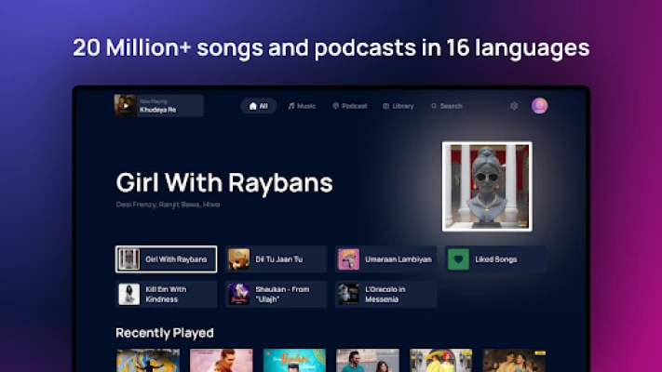
Task: Open first Recently Played thumbnail
Action: coord(147,360)
